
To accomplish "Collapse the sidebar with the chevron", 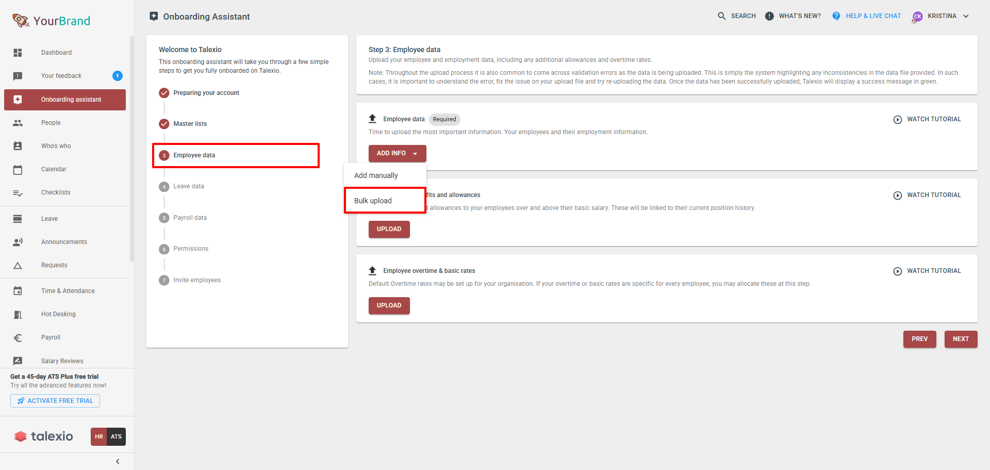I will tap(118, 461).
